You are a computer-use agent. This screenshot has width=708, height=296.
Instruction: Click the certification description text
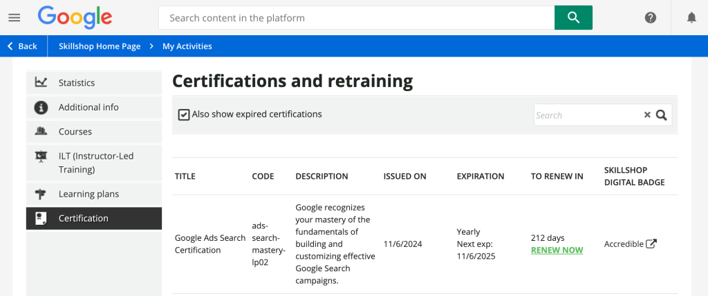pos(335,244)
